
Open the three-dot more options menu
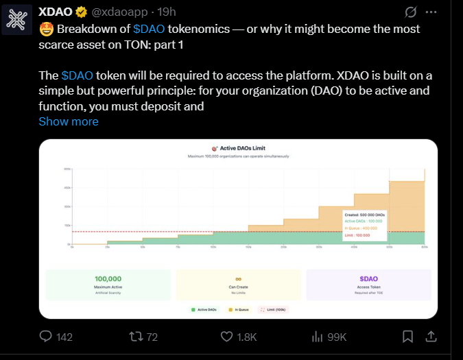click(431, 12)
